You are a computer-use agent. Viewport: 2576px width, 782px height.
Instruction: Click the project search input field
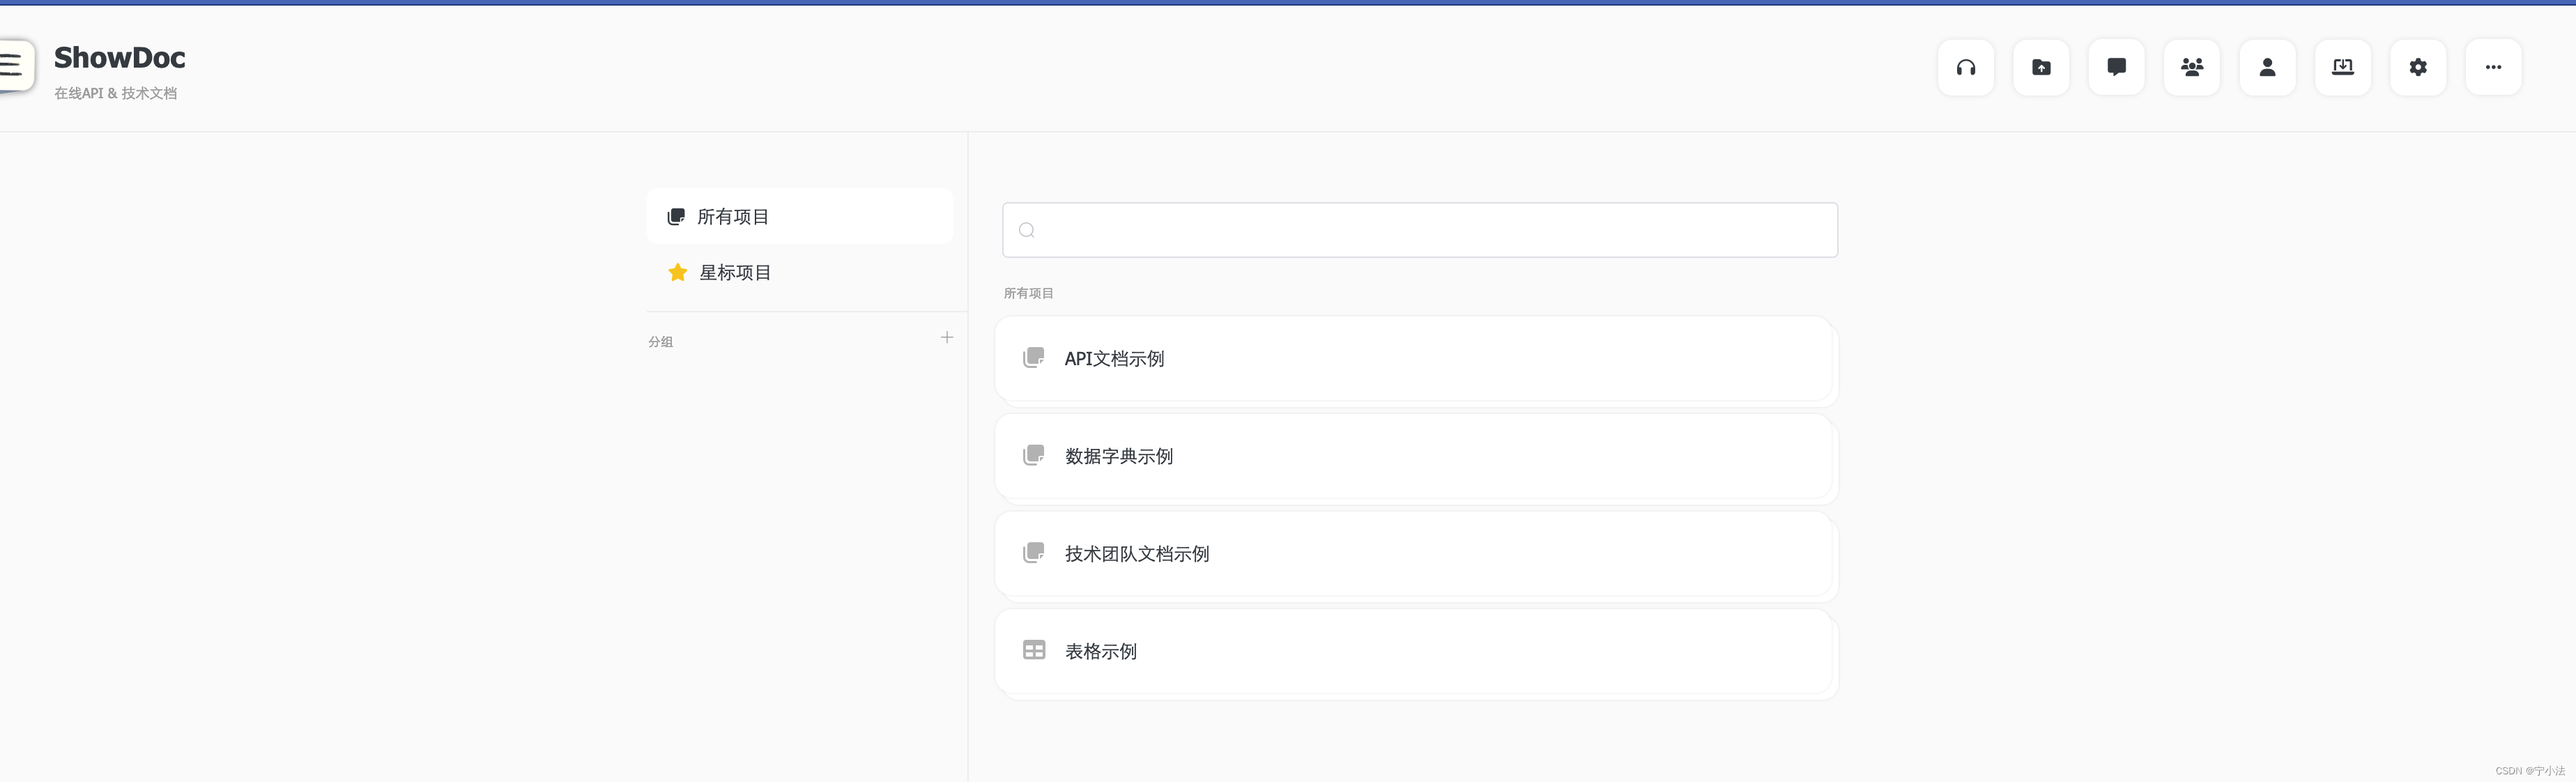[x=1418, y=229]
